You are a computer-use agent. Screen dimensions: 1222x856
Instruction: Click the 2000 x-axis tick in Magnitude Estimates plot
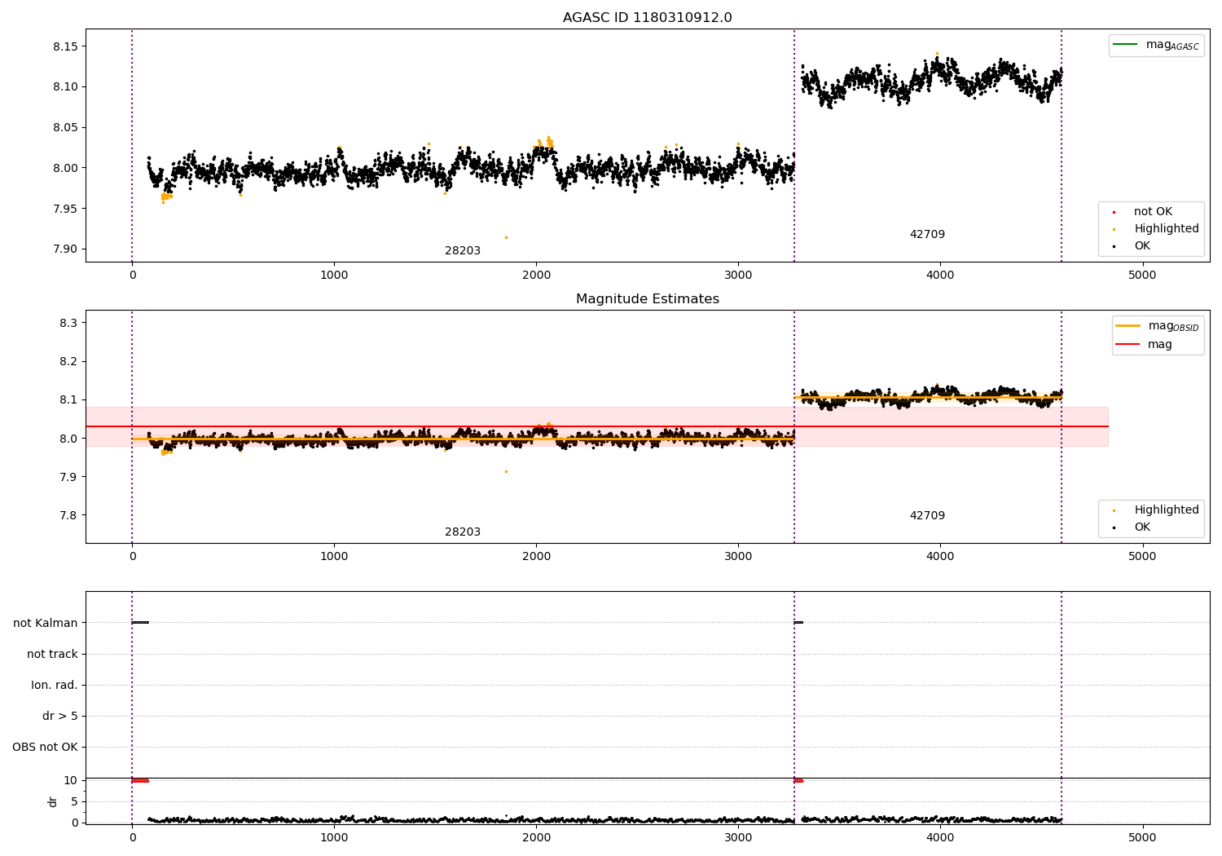click(536, 557)
